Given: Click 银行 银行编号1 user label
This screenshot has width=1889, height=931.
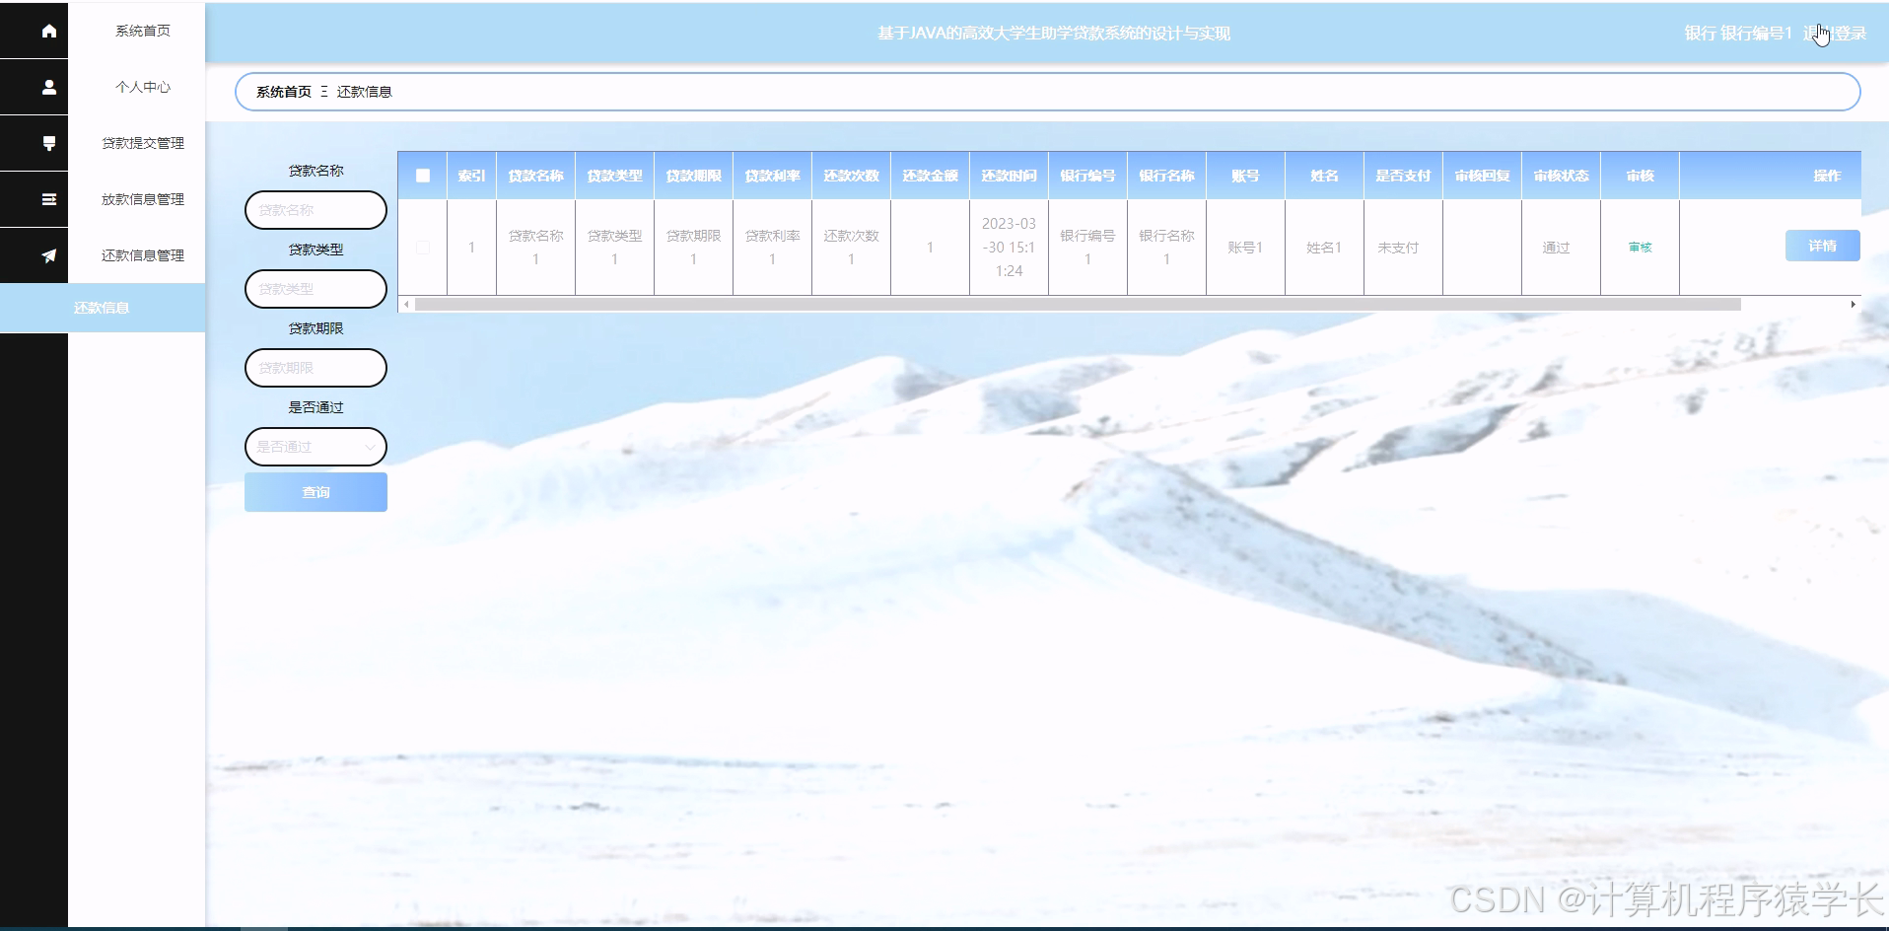Looking at the screenshot, I should coord(1737,34).
